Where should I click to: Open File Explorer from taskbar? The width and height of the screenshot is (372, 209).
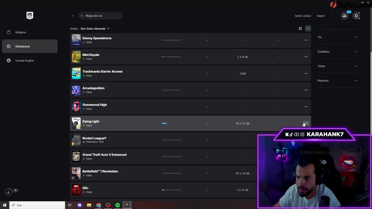click(89, 205)
